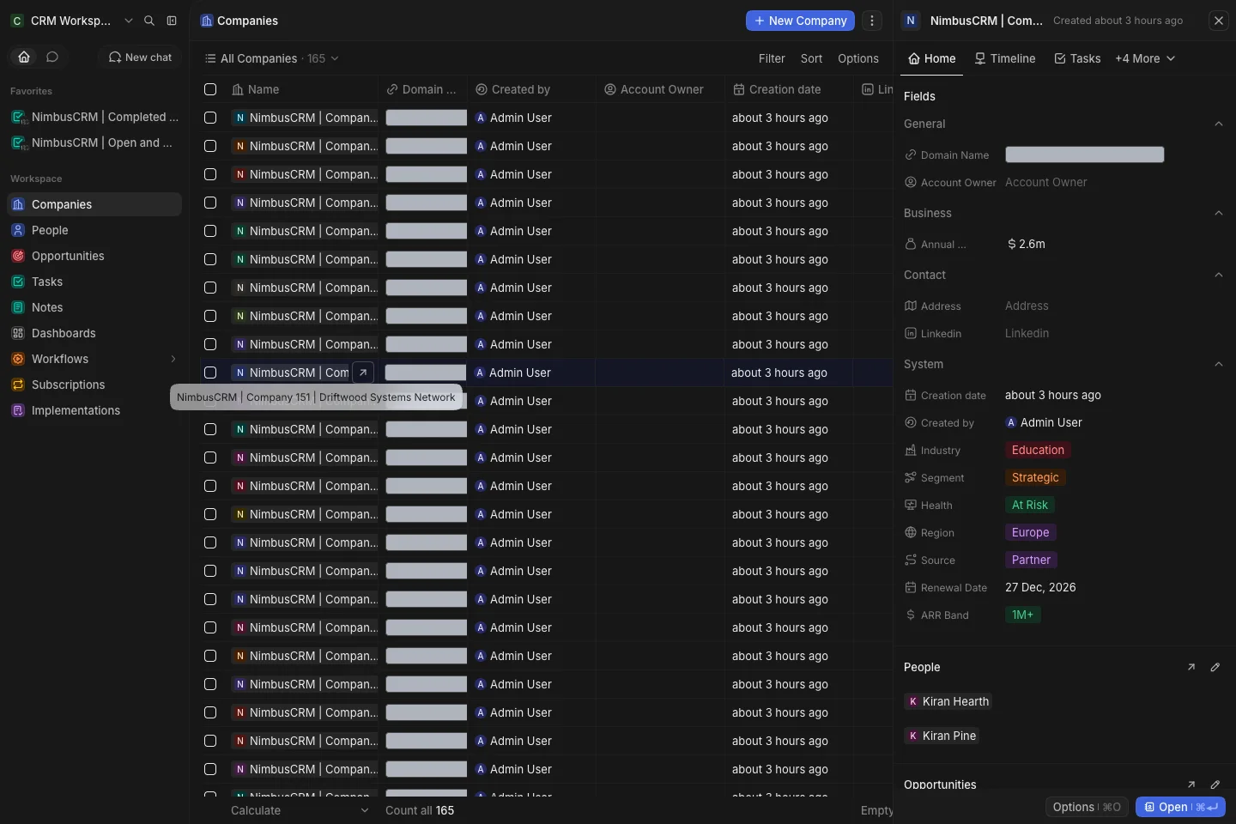This screenshot has width=1236, height=824.
Task: Click the Europe region tag
Action: (x=1030, y=532)
